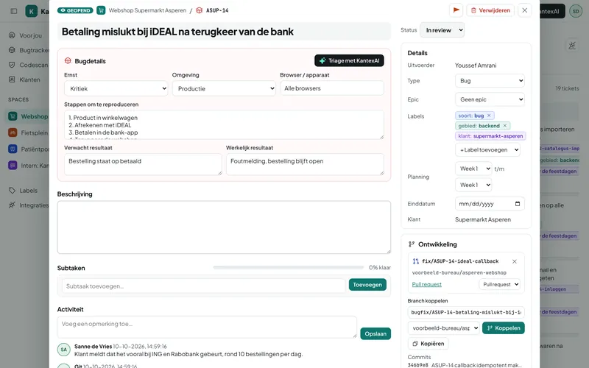The width and height of the screenshot is (589, 368).
Task: Open Integraties in sidebar
Action: click(29, 205)
